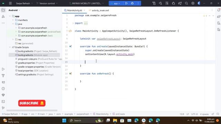The image size is (221, 124).
Task: Open the Git version control tool window
Action: (x=3, y=108)
